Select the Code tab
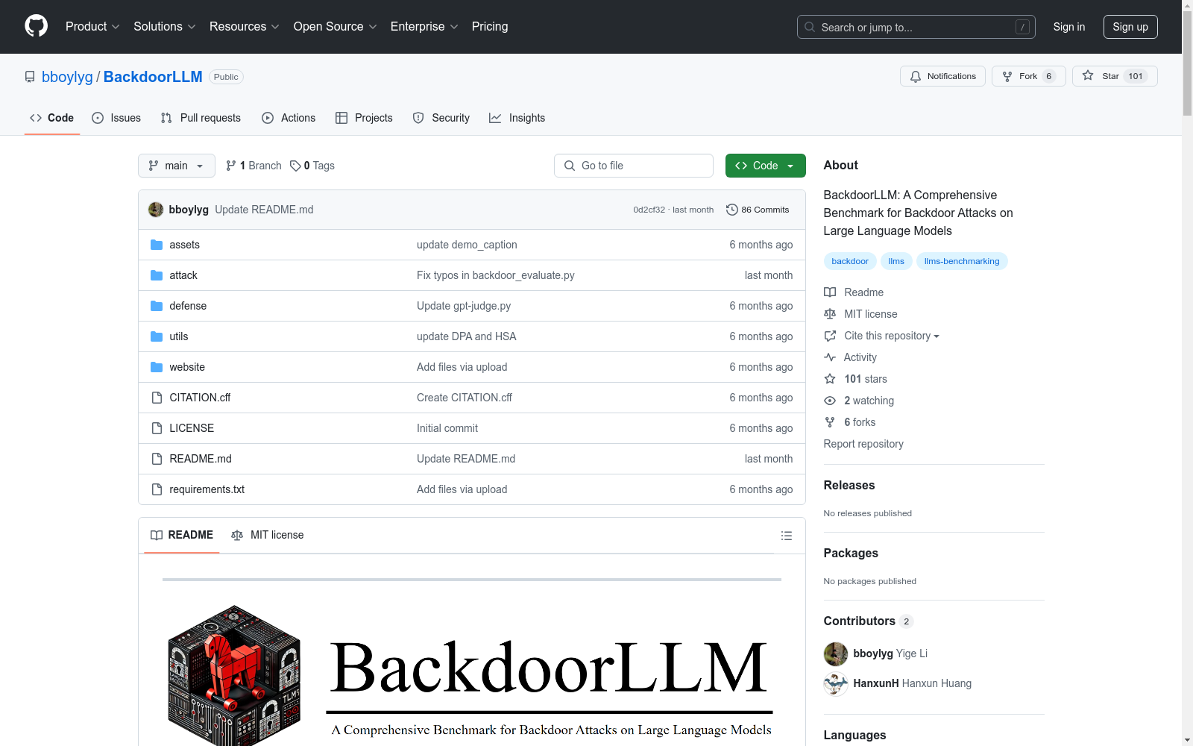The width and height of the screenshot is (1193, 746). coord(52,118)
